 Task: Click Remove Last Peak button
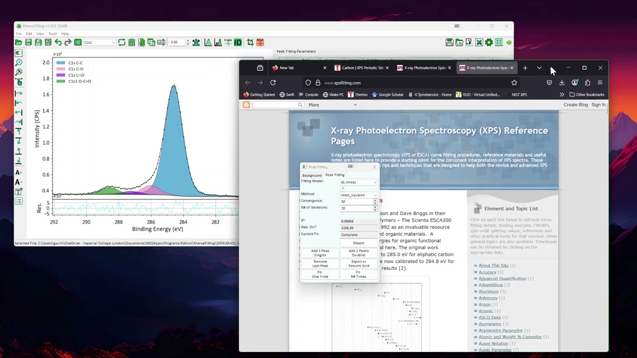320,264
